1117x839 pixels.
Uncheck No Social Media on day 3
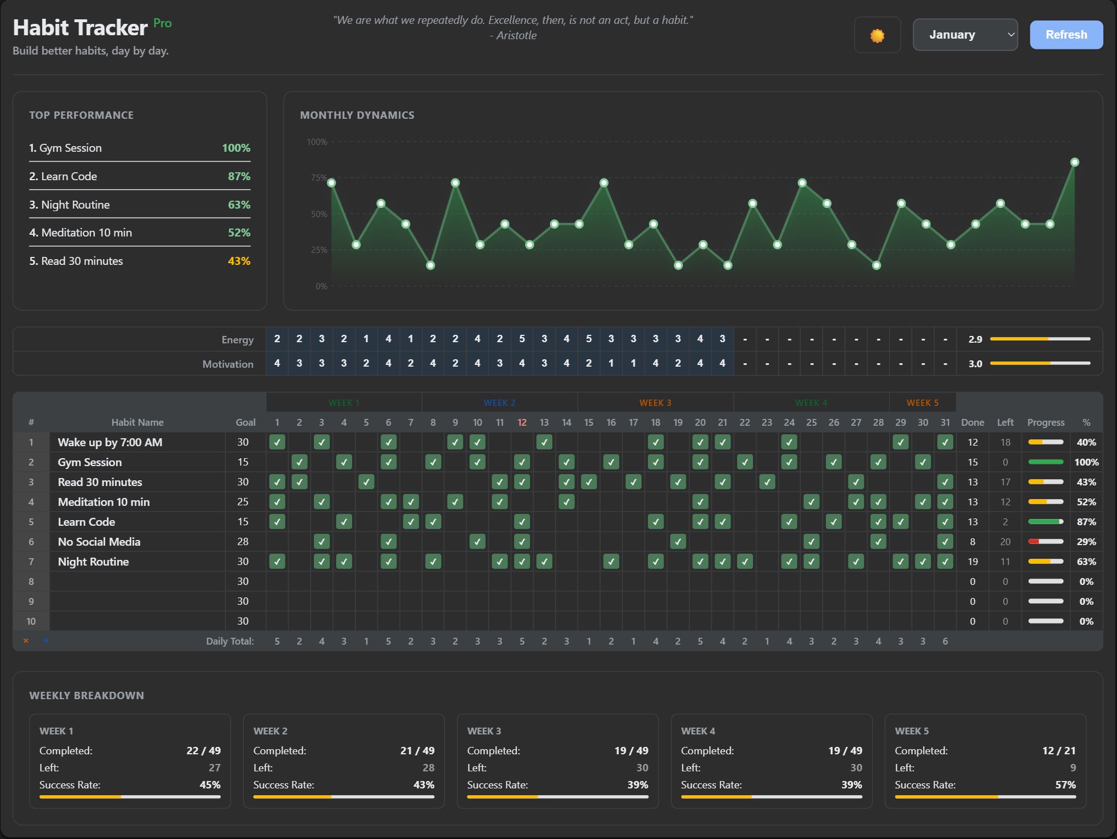point(321,542)
